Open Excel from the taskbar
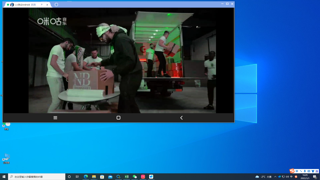 [x=127, y=177]
